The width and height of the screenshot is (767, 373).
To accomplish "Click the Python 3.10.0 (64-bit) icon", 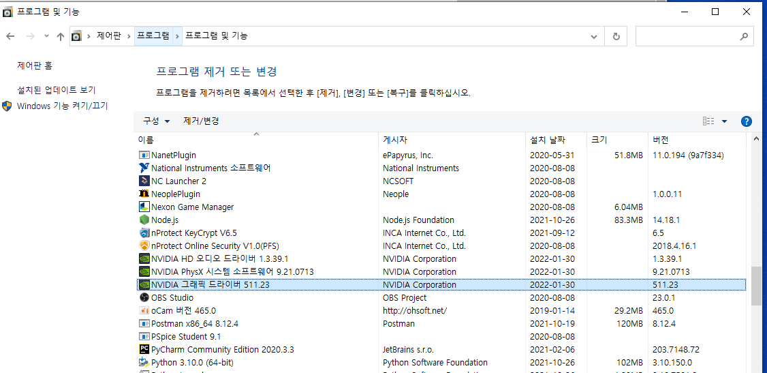I will pyautogui.click(x=144, y=363).
